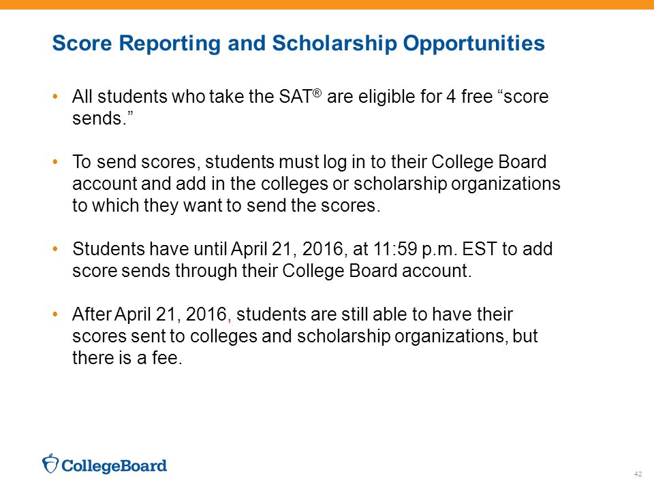The height and width of the screenshot is (490, 654).
Task: Click the College Board acorn logo icon
Action: tap(50, 463)
